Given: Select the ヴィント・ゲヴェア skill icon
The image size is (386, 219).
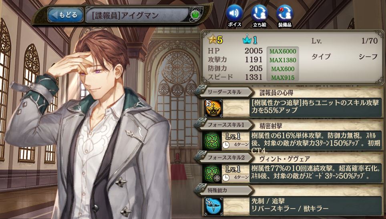Looking at the screenshot, I should (x=212, y=173).
